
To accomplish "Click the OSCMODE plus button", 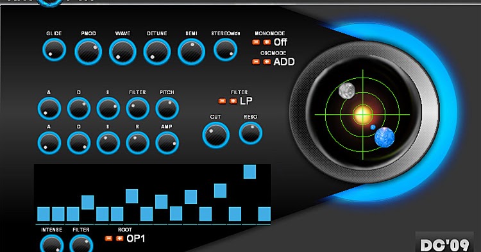I will coord(267,62).
